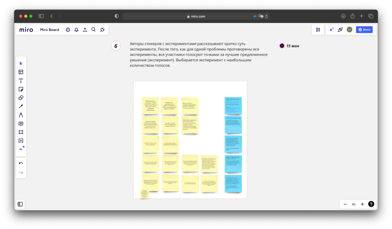Mute the tab audio in address bar
Image resolution: width=392 pixels, height=229 pixels.
(255, 16)
